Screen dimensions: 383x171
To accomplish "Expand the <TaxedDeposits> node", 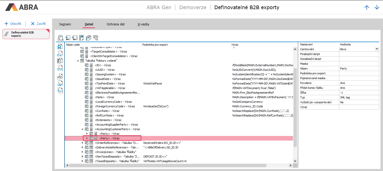I will click(82, 161).
